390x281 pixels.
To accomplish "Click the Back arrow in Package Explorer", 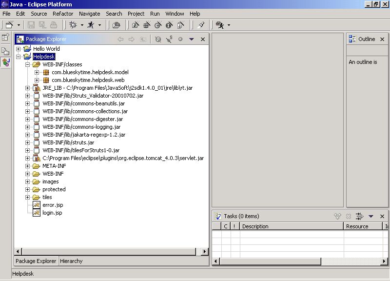I will (x=120, y=39).
